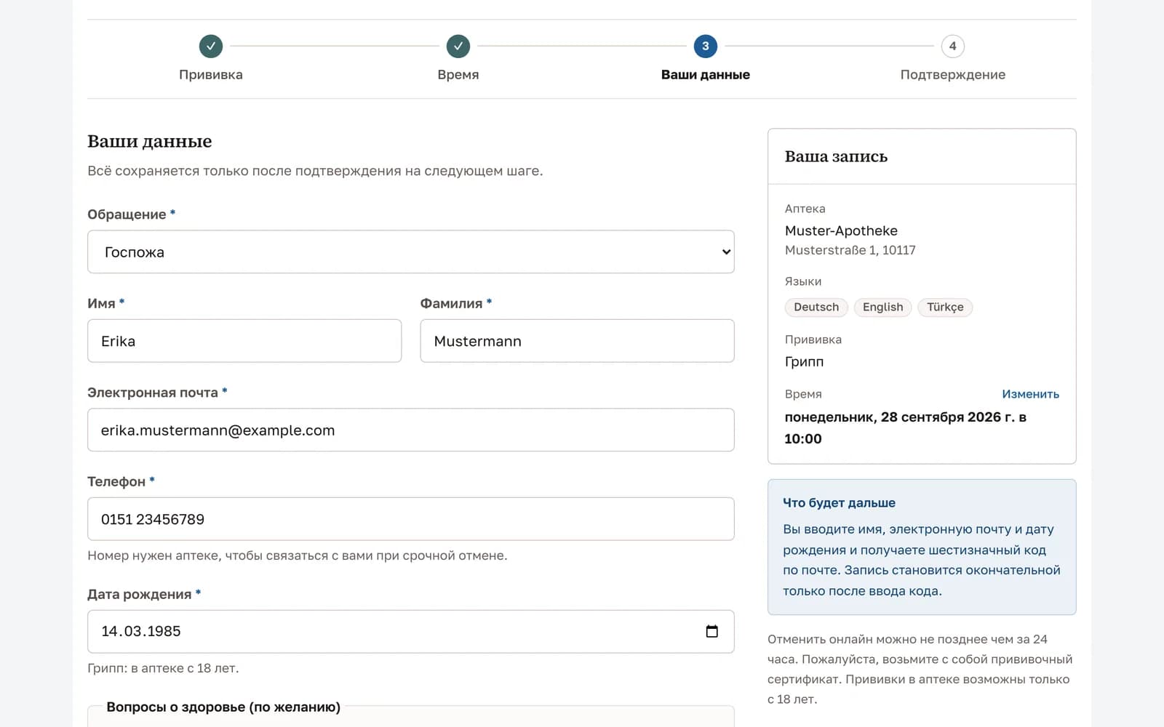
Task: Click the vaccination value Грипп in summary
Action: click(804, 361)
